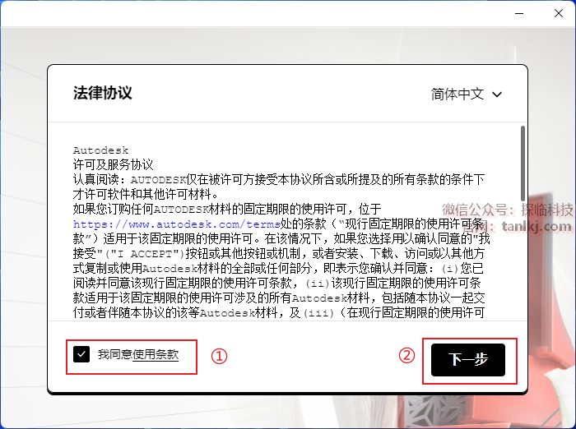This screenshot has height=429, width=576.
Task: Uncheck the 我同意使用条款 checkbox
Action: coord(81,354)
